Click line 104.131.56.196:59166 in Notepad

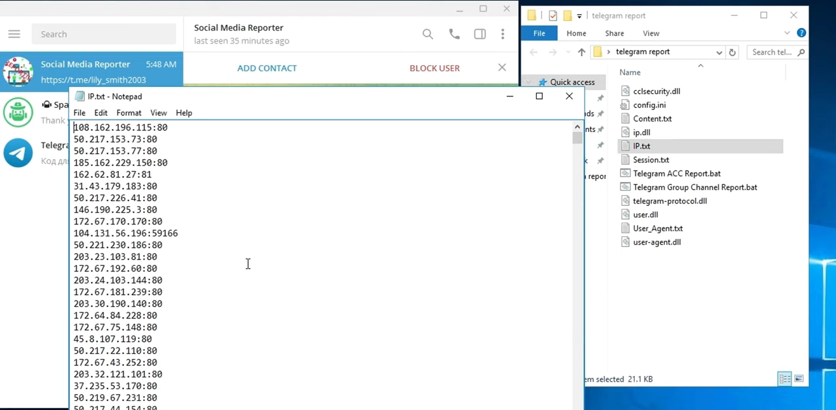point(125,233)
